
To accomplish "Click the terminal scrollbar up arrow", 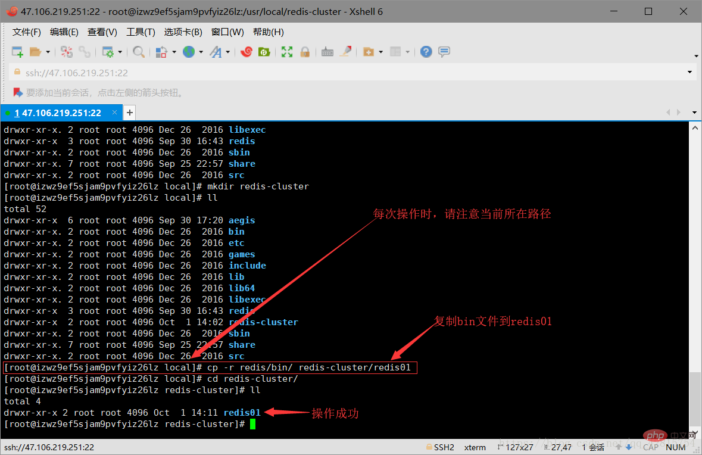I will click(x=695, y=128).
